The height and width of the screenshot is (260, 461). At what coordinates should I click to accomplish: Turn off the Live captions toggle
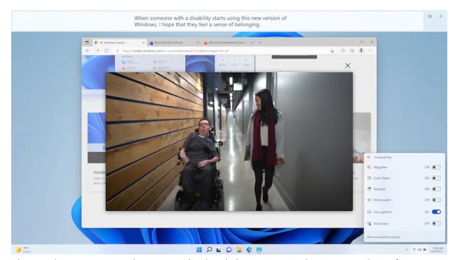point(436,212)
